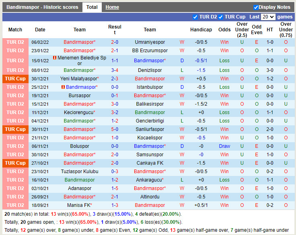This screenshot has width=296, height=235.
Task: Click the BB Erzurumspor team name
Action: click(x=150, y=51)
